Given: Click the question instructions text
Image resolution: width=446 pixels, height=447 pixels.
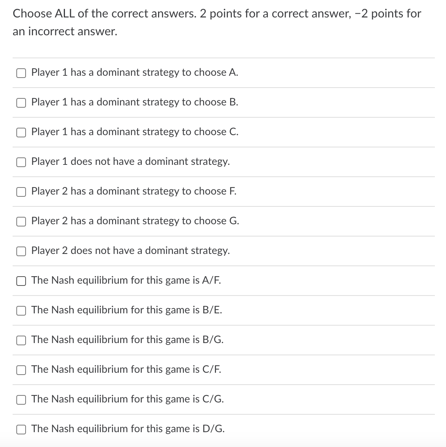Looking at the screenshot, I should [x=216, y=22].
